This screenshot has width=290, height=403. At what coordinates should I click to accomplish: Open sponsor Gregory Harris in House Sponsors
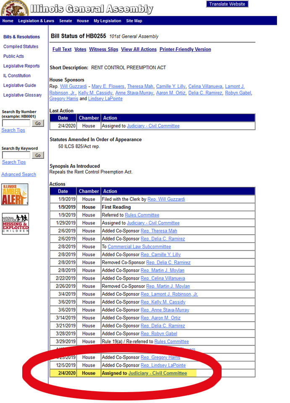click(x=64, y=99)
